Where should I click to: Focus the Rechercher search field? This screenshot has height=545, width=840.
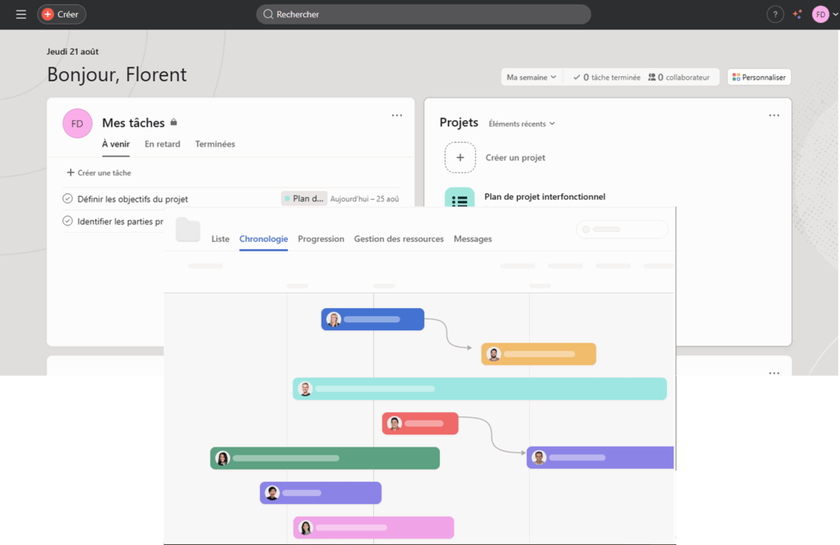[423, 15]
